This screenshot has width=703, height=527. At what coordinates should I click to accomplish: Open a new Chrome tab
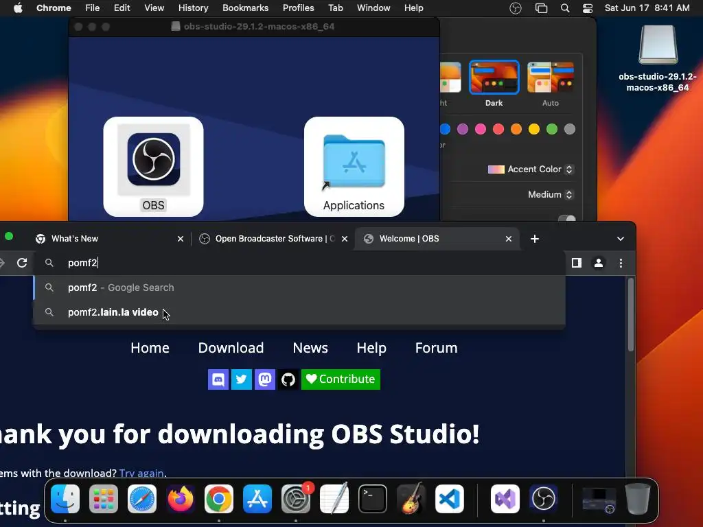click(x=534, y=239)
